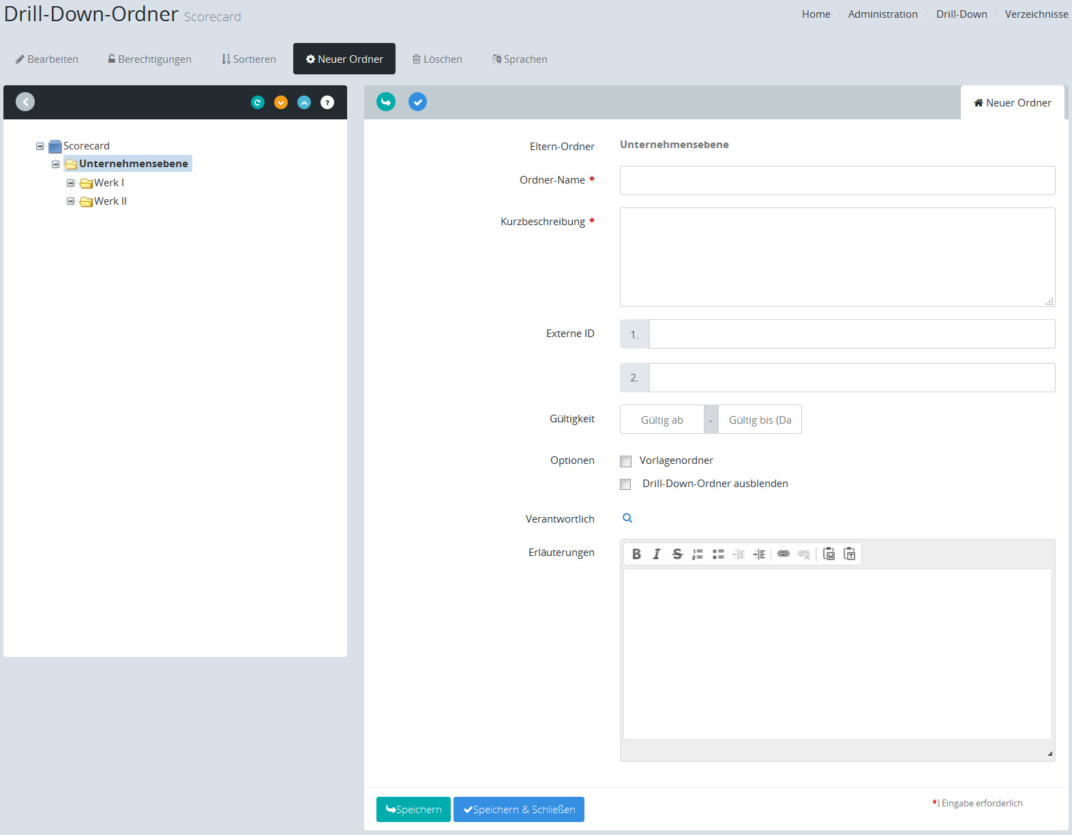Click the teal refresh tree icon
Image resolution: width=1072 pixels, height=835 pixels.
pyautogui.click(x=257, y=102)
